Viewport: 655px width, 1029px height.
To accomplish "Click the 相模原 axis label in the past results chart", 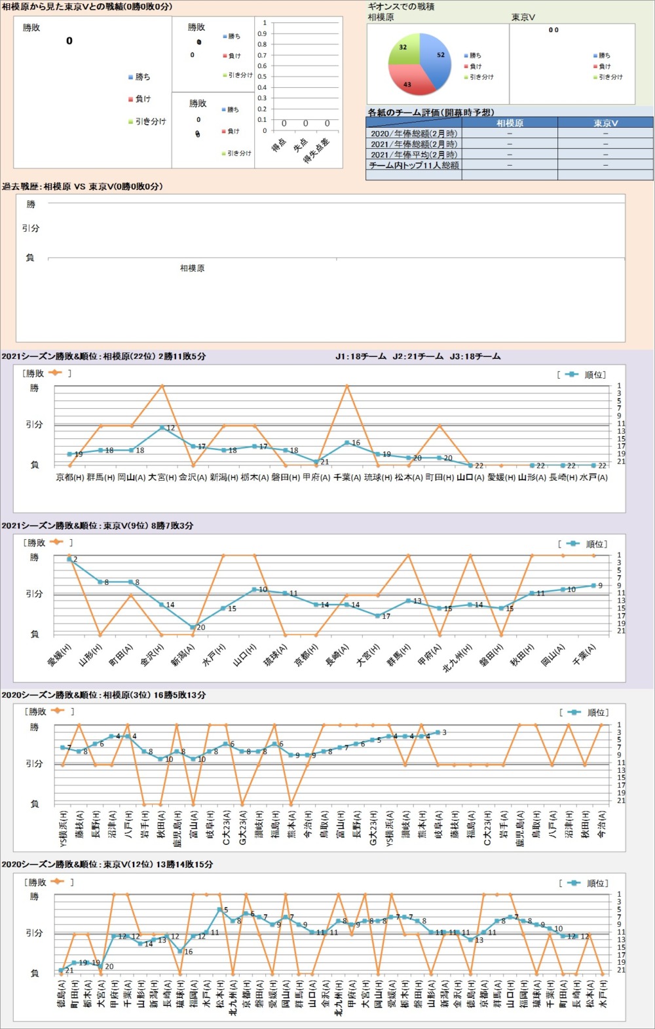I will point(192,269).
